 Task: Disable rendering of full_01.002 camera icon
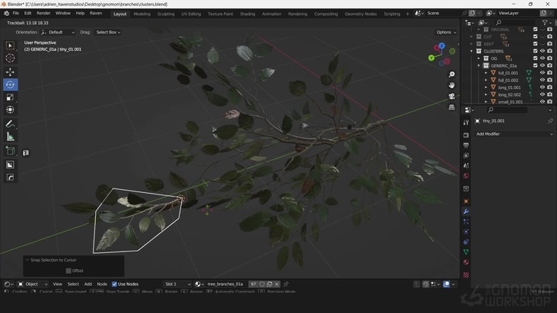tap(549, 80)
